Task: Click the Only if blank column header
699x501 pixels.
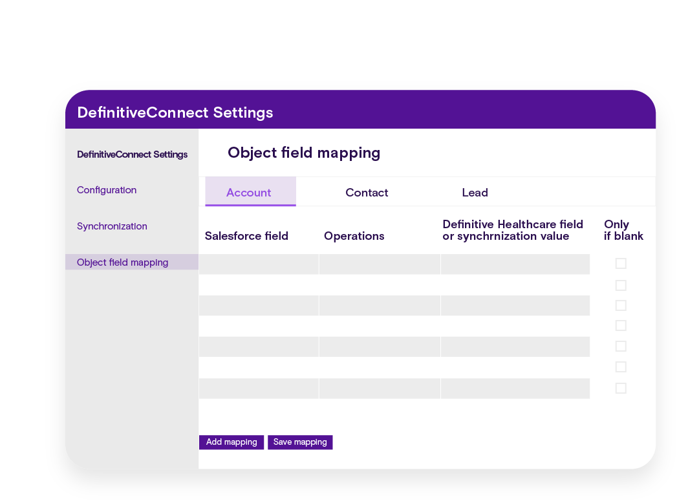Action: tap(623, 230)
